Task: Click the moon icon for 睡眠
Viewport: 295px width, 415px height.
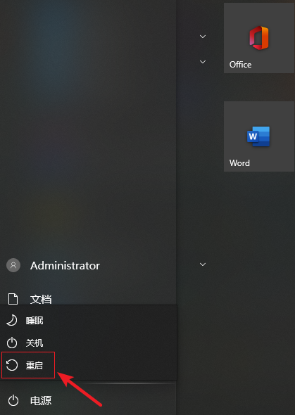Action: [12, 321]
